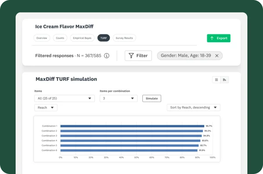
Task: Click the upload arrow icon on Export
Action: coord(212,38)
